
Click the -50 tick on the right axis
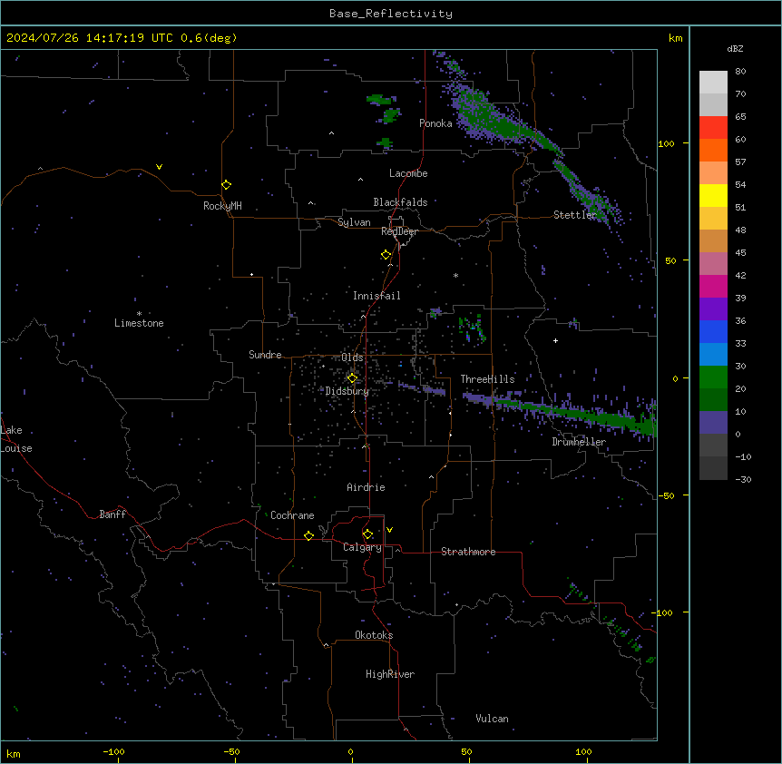(666, 495)
